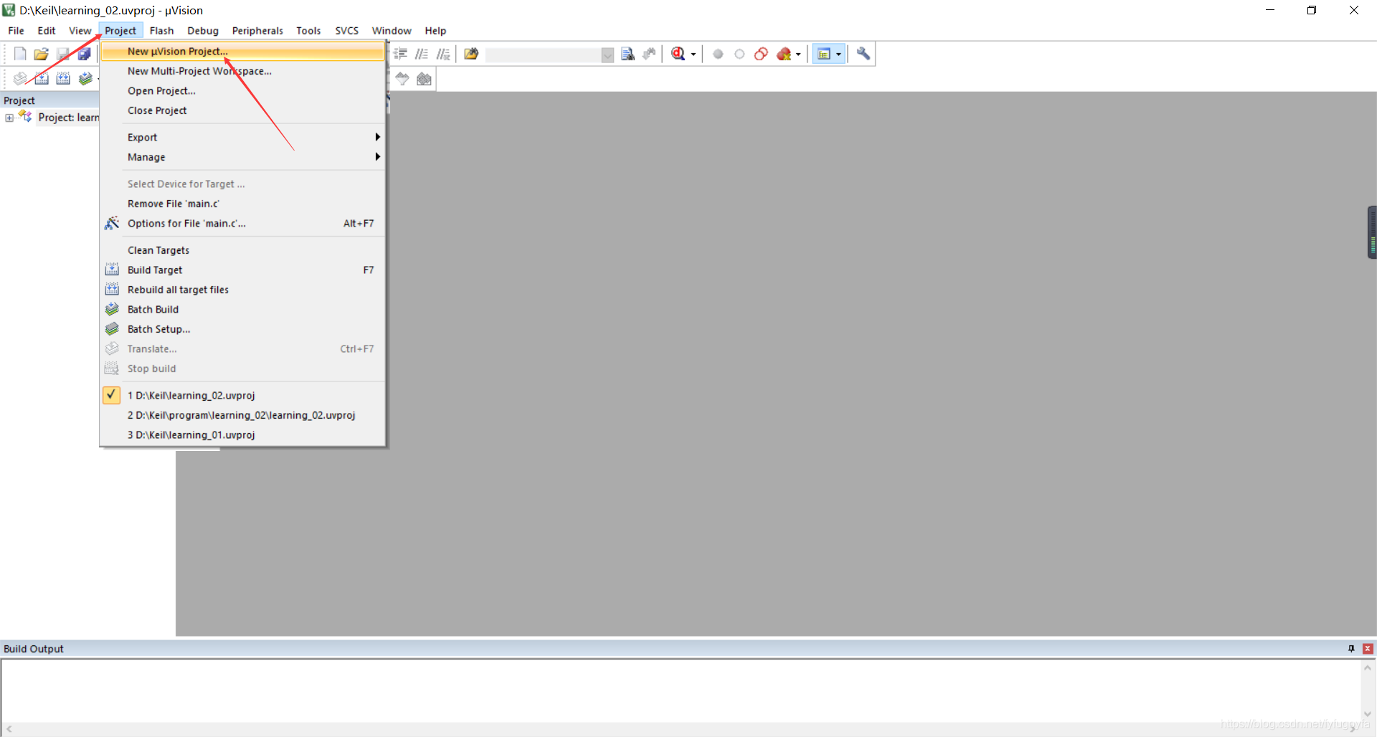Choose Remove File 'main.c' entry

click(242, 204)
